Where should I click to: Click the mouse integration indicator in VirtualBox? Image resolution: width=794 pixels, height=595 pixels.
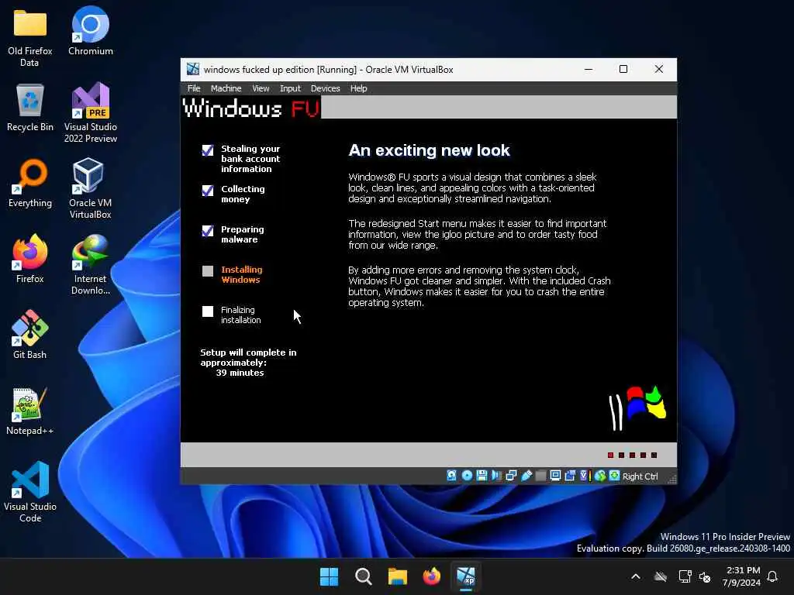(600, 476)
